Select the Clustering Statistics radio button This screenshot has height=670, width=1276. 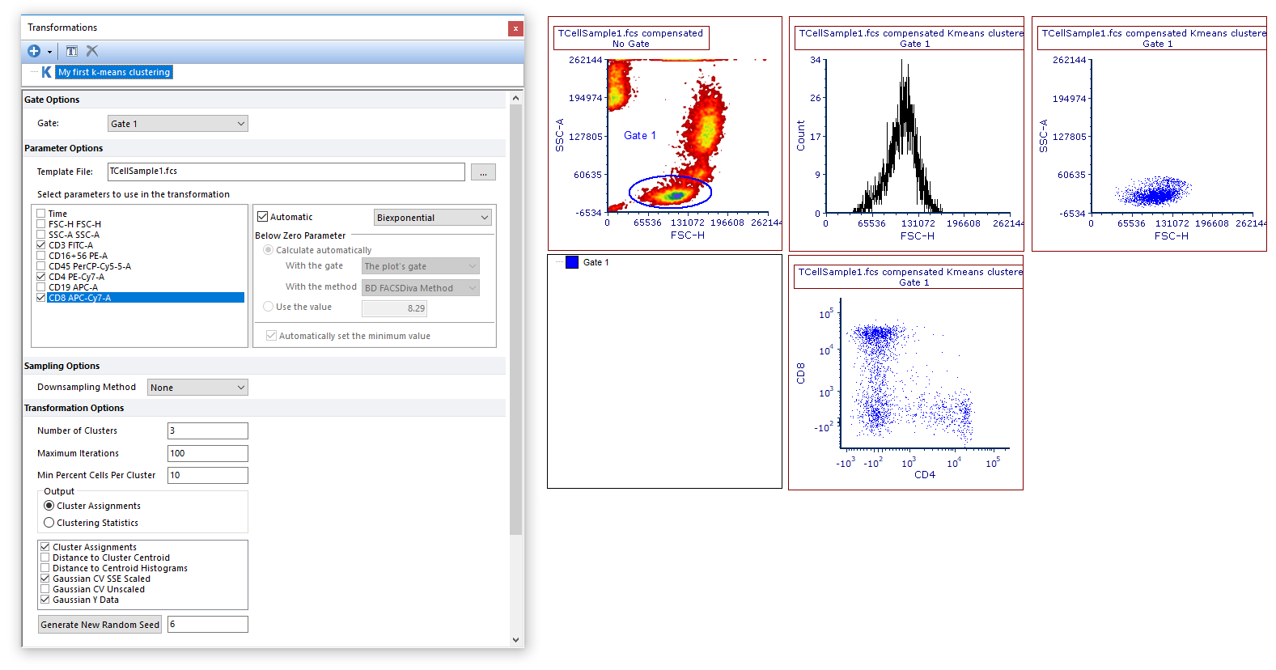[x=49, y=523]
